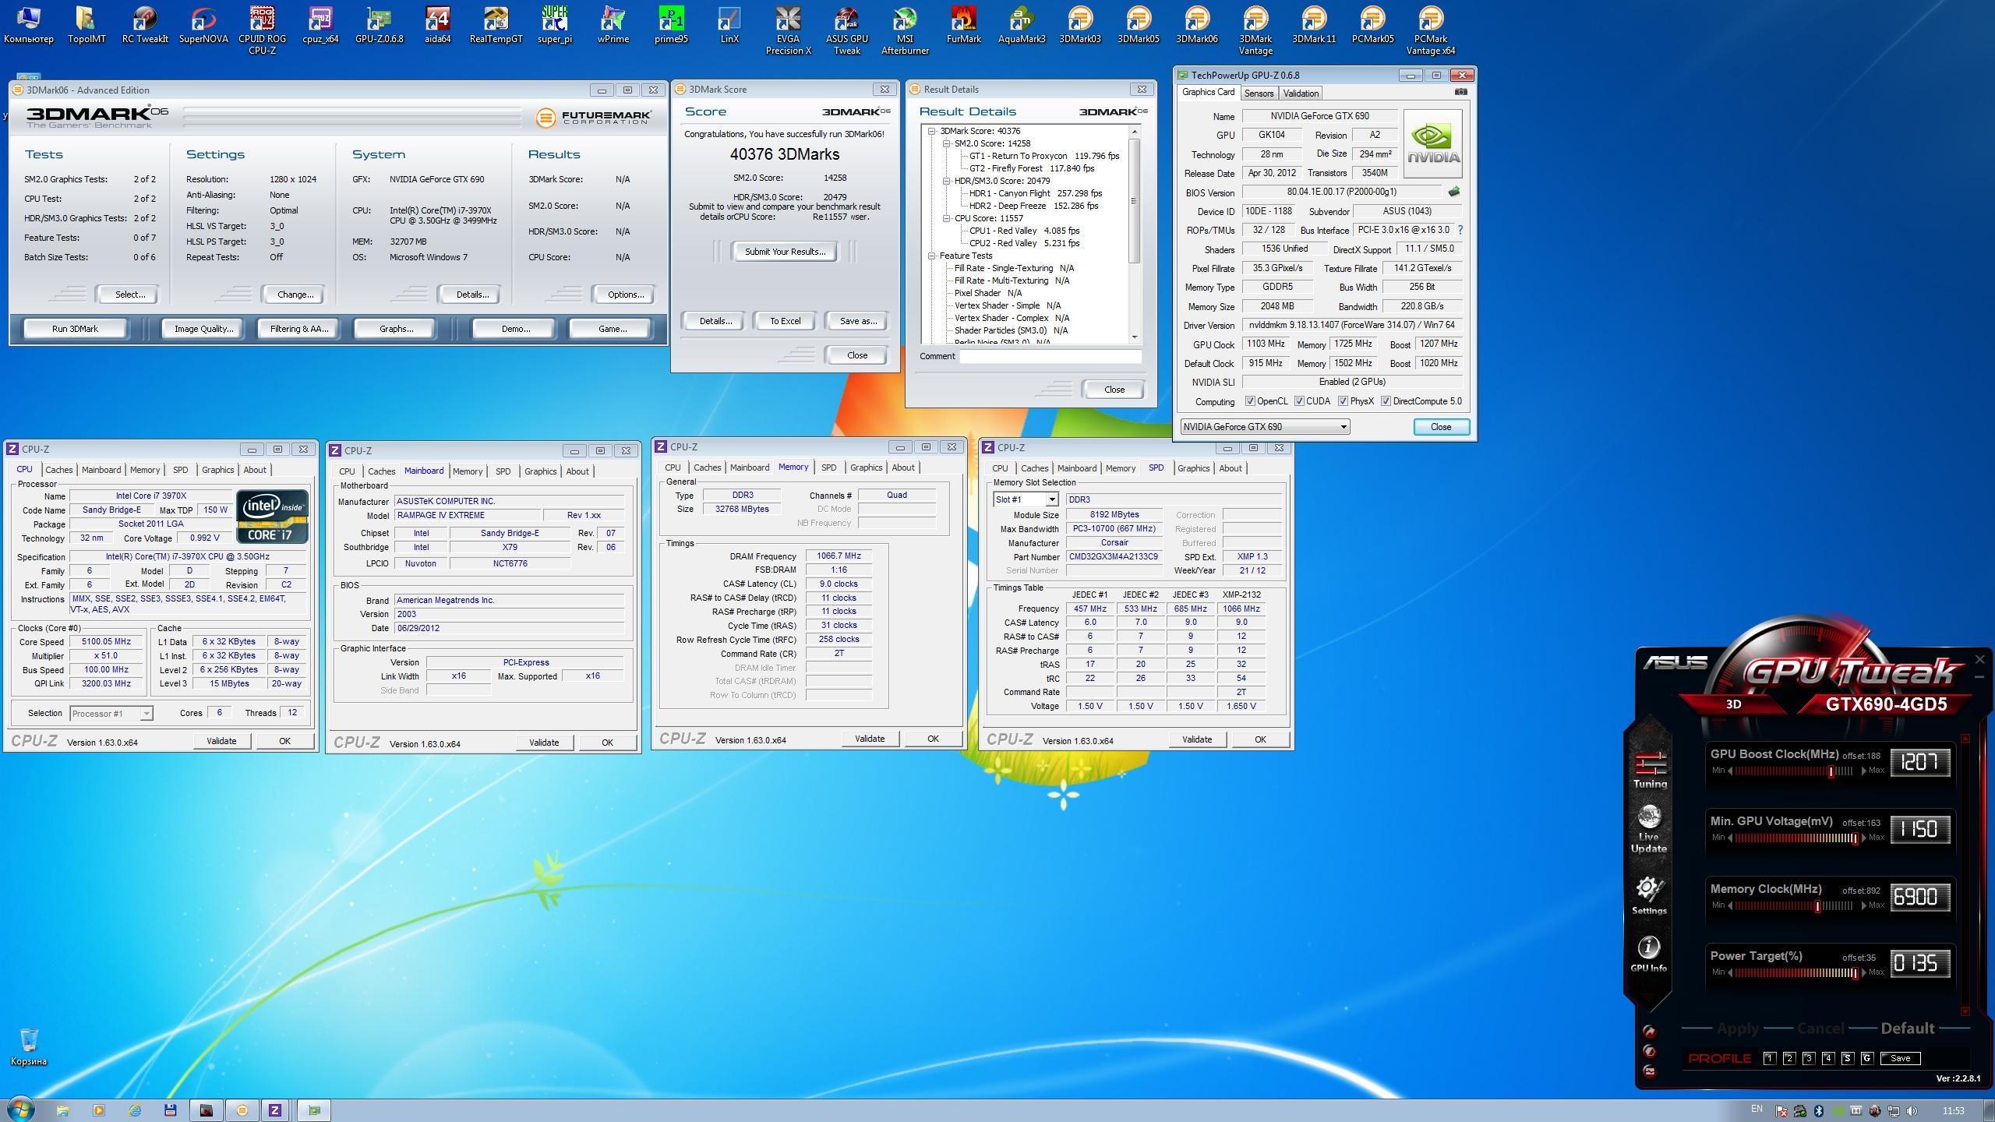
Task: Click Submit Your Results button
Action: pos(785,252)
